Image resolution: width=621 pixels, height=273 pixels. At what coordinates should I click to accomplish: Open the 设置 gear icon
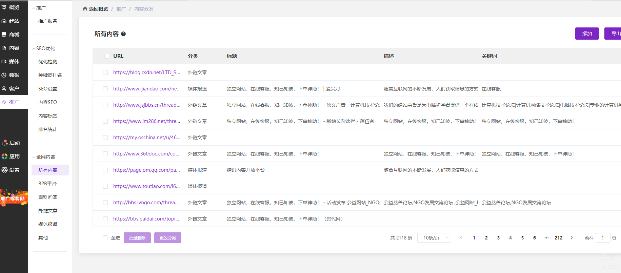[4, 170]
